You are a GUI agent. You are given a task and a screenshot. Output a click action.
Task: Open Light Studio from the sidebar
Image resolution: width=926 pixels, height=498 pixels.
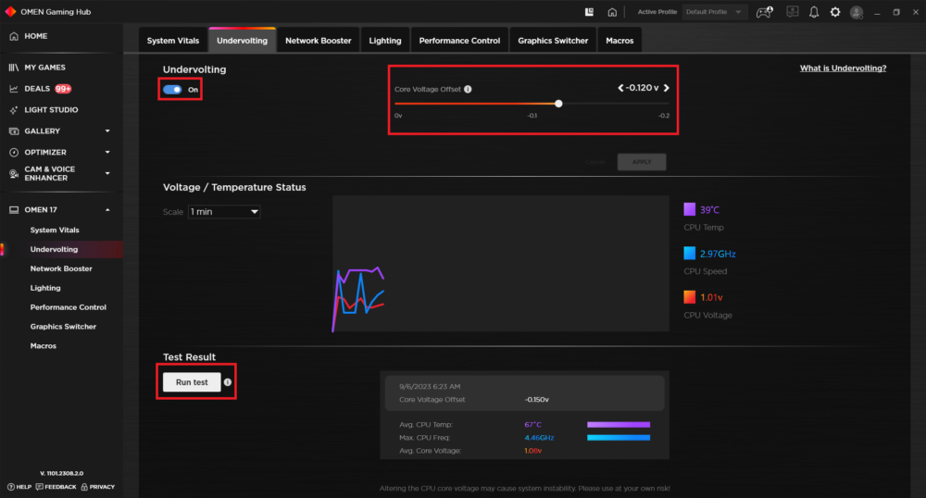pos(51,110)
